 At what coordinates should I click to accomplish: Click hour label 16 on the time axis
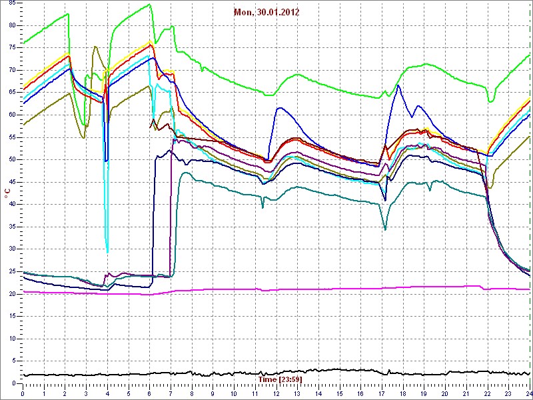pos(361,393)
